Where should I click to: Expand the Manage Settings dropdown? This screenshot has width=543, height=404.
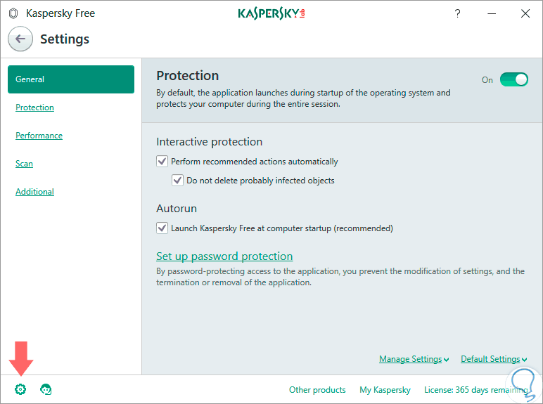click(414, 359)
